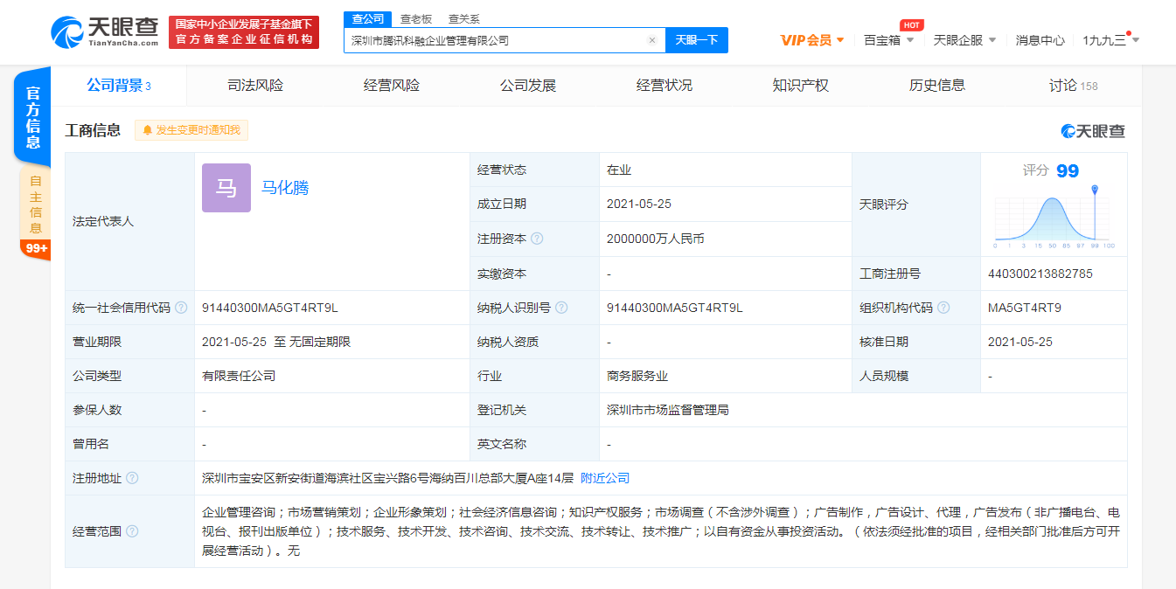Clear the search box with the × icon
Screen dimensions: 1176x589
coord(652,40)
